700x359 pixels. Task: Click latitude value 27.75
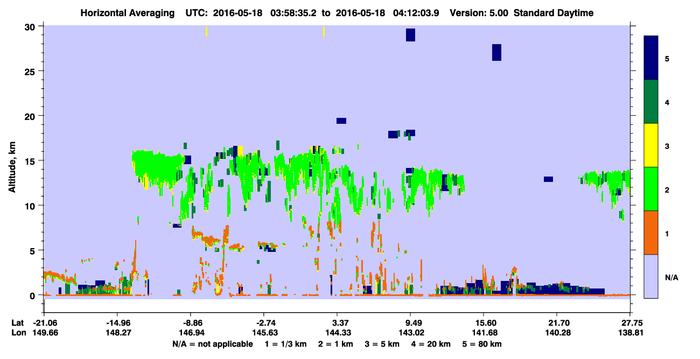click(x=630, y=323)
